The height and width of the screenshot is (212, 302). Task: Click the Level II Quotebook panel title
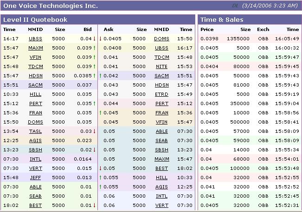click(x=35, y=19)
